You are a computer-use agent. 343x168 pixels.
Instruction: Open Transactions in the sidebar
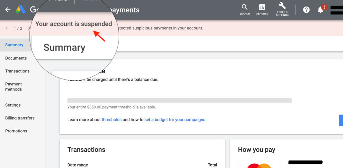pyautogui.click(x=17, y=71)
